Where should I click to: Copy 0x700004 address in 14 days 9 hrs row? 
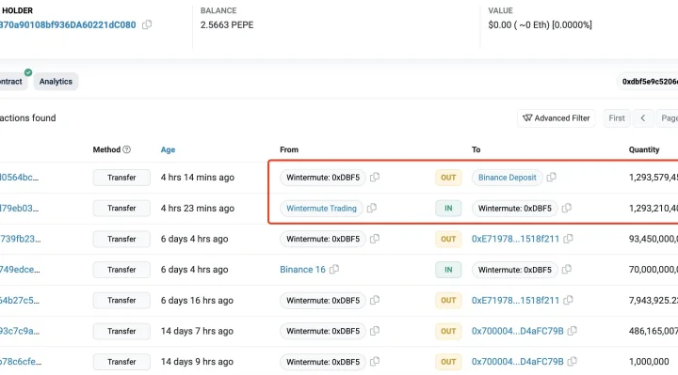click(573, 362)
